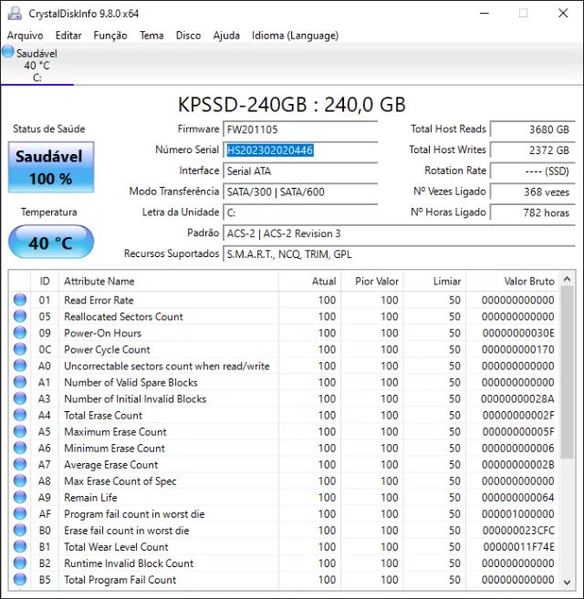Click the status orb for Runtime Invalid Block Count
The height and width of the screenshot is (599, 584).
point(20,563)
